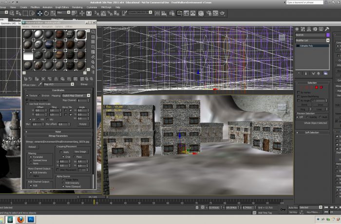
Task: Activate the Rotate tool in main toolbar
Action: click(46, 13)
